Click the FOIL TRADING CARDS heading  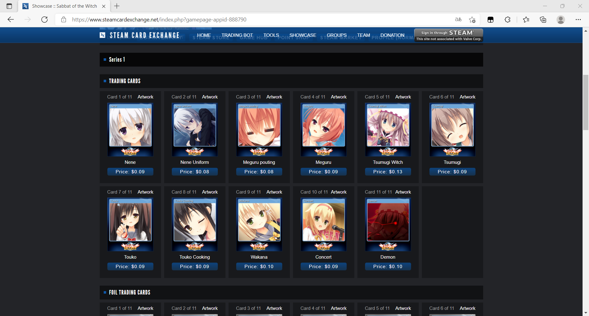click(x=129, y=292)
